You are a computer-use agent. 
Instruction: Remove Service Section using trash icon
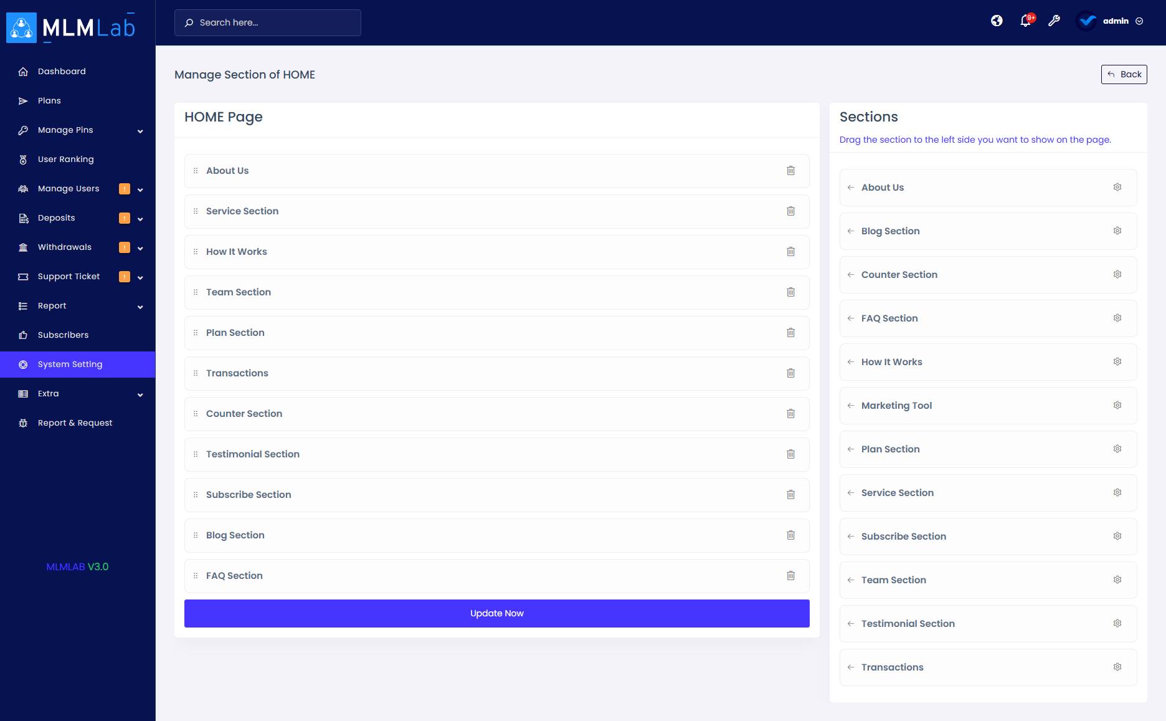point(790,211)
